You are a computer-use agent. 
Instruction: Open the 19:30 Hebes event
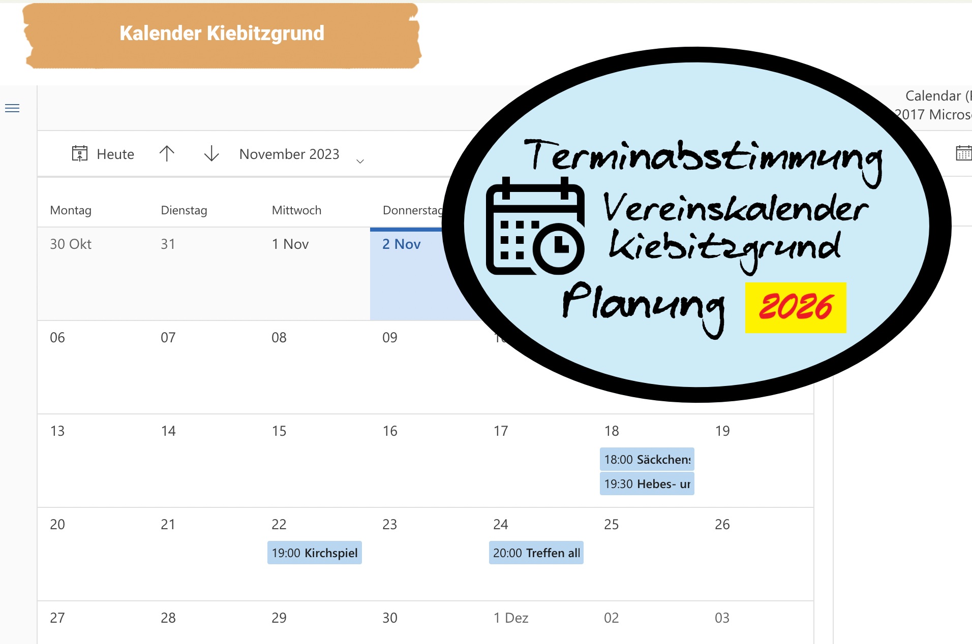point(647,484)
